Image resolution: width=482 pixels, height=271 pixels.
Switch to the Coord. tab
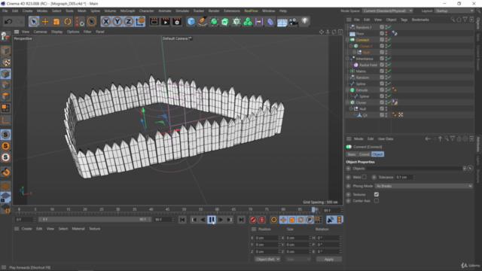365,154
